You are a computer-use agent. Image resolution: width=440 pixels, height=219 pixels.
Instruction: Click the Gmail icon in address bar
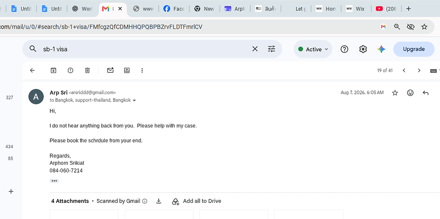pyautogui.click(x=383, y=27)
